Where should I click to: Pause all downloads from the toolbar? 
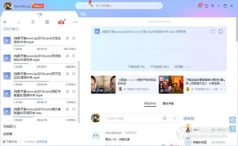[x=33, y=22]
